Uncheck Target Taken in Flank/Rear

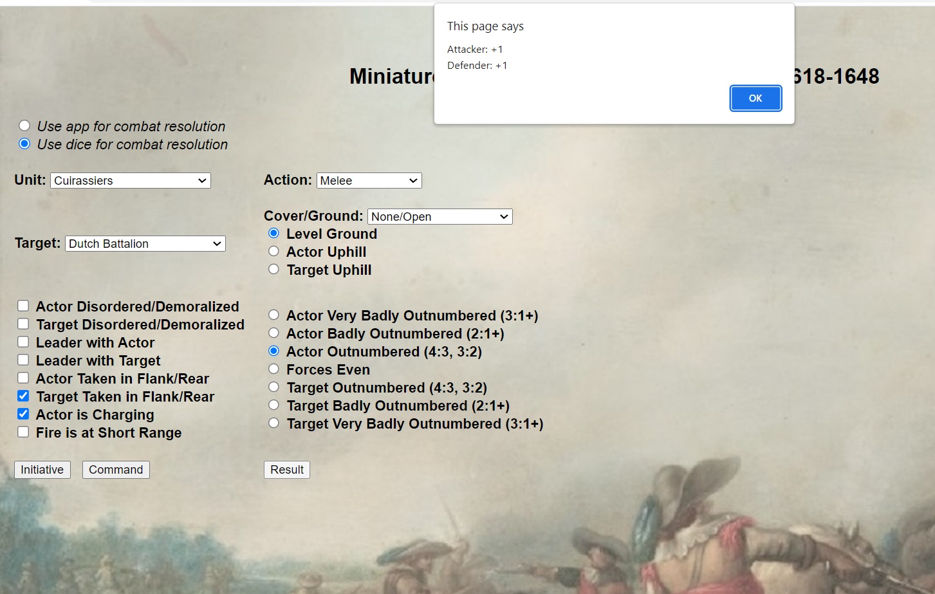pos(23,396)
